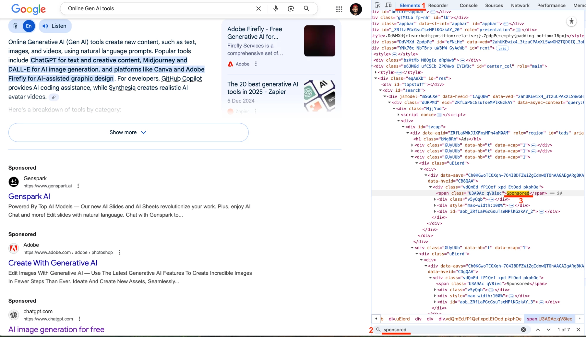Select div.vdQmEd breadcrumb item
586x337 pixels.
(x=480, y=319)
